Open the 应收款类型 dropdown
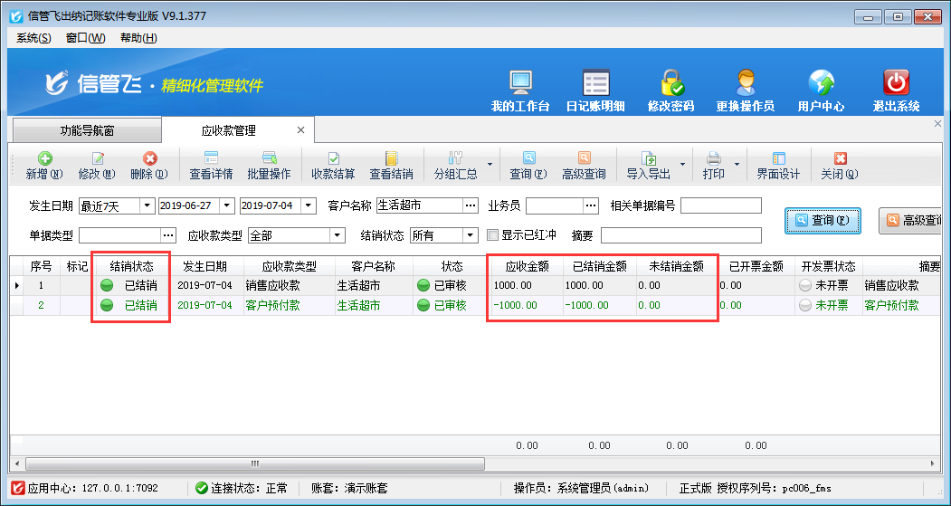Image resolution: width=951 pixels, height=506 pixels. [337, 235]
